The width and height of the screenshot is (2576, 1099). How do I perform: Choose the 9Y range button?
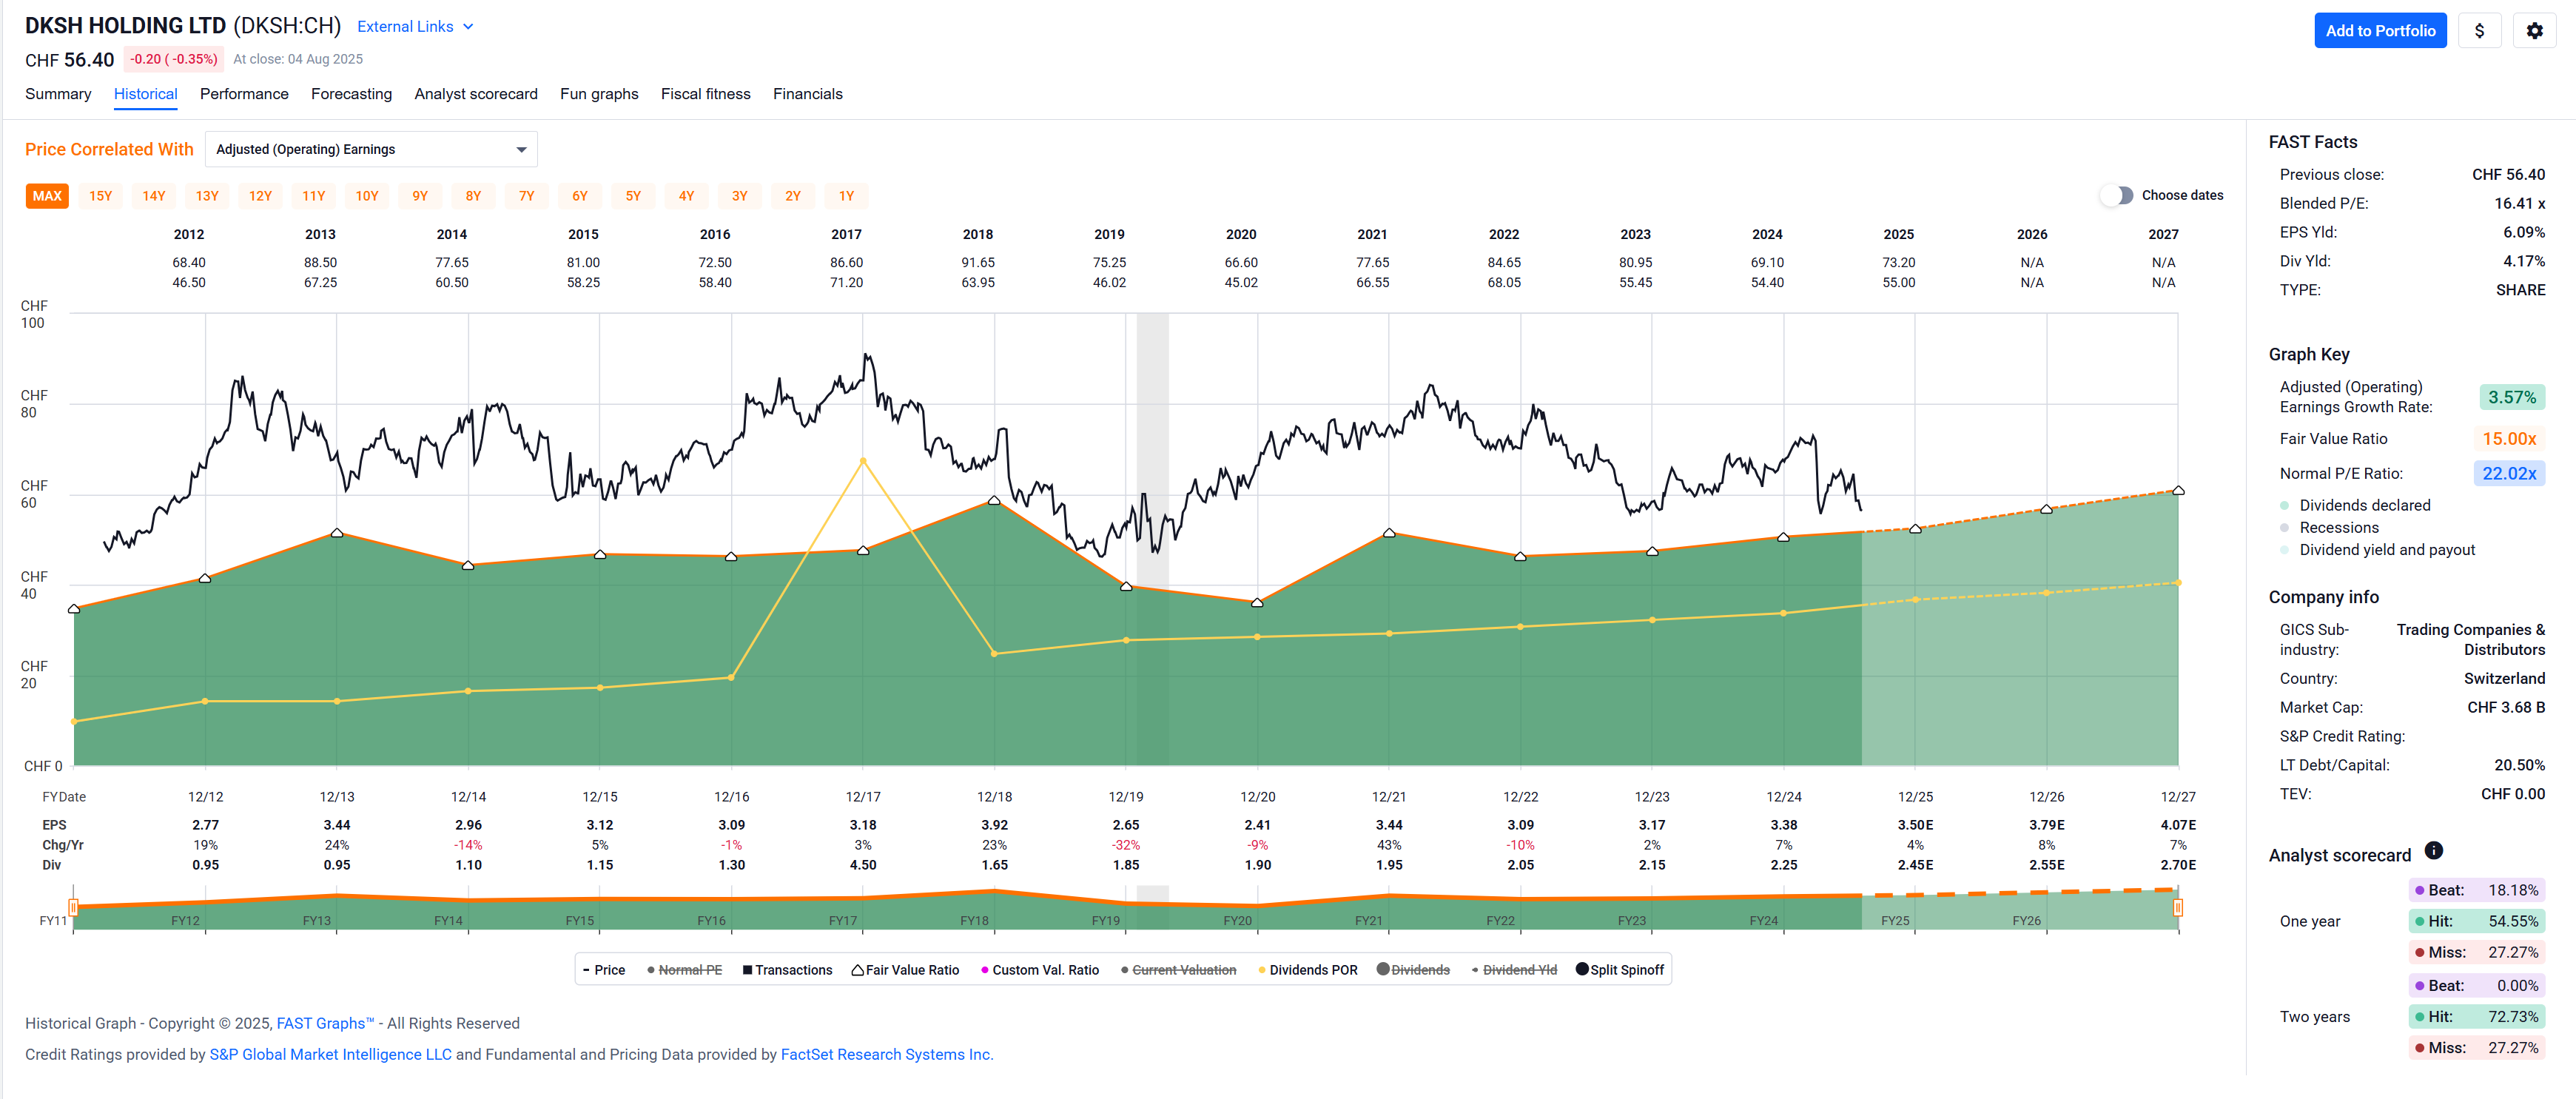[420, 196]
